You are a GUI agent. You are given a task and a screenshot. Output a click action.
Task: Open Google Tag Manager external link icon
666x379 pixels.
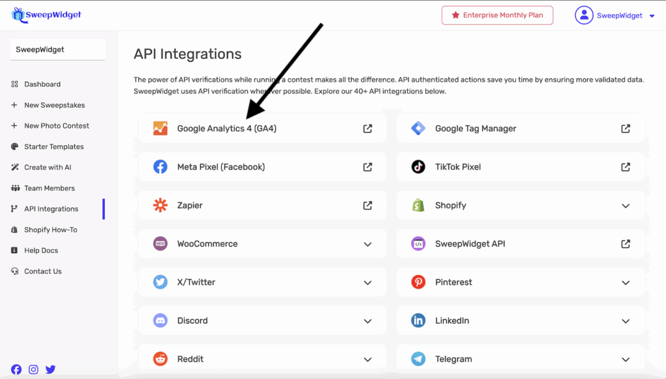coord(625,128)
